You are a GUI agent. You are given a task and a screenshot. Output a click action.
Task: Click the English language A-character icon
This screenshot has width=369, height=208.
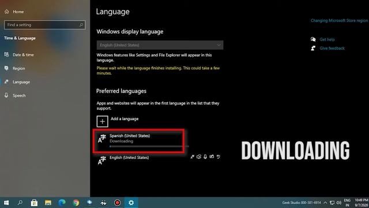pos(102,161)
